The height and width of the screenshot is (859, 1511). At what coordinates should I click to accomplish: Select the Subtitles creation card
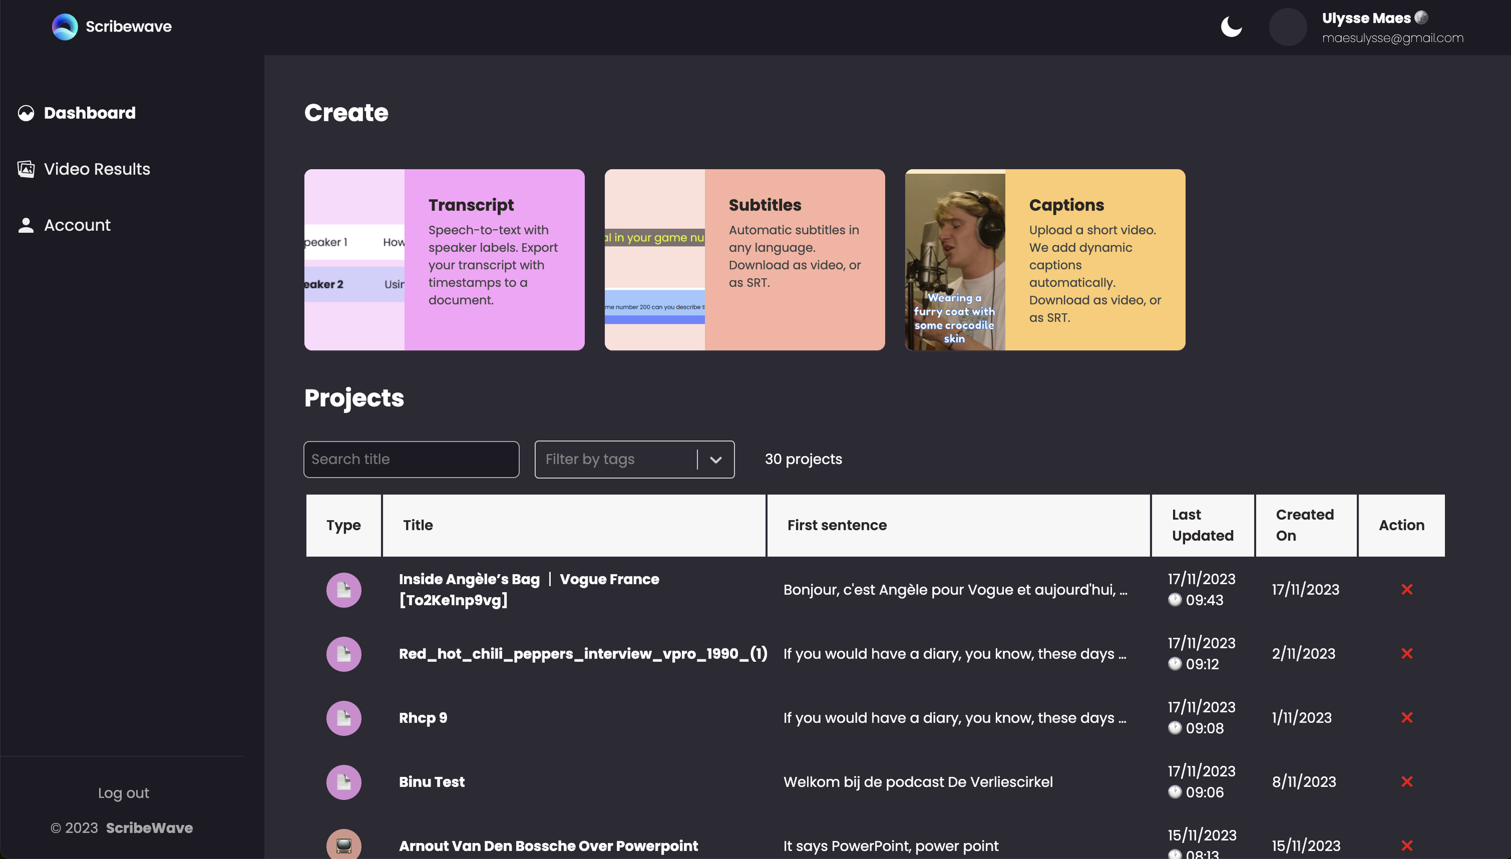pos(744,260)
